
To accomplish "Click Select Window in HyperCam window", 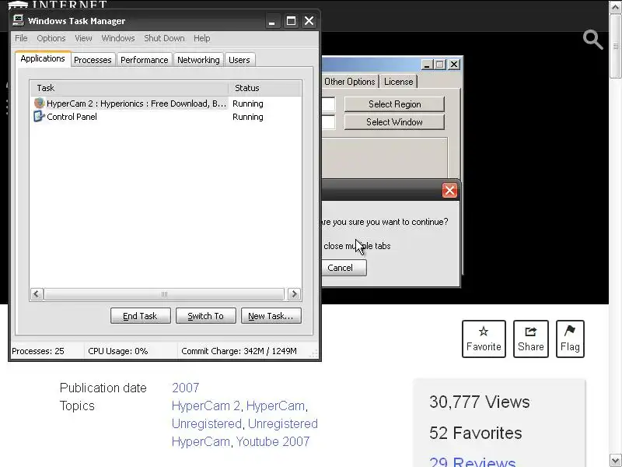I will click(394, 122).
